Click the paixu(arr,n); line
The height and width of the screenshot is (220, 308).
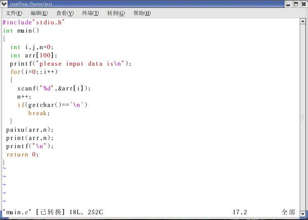pos(30,130)
